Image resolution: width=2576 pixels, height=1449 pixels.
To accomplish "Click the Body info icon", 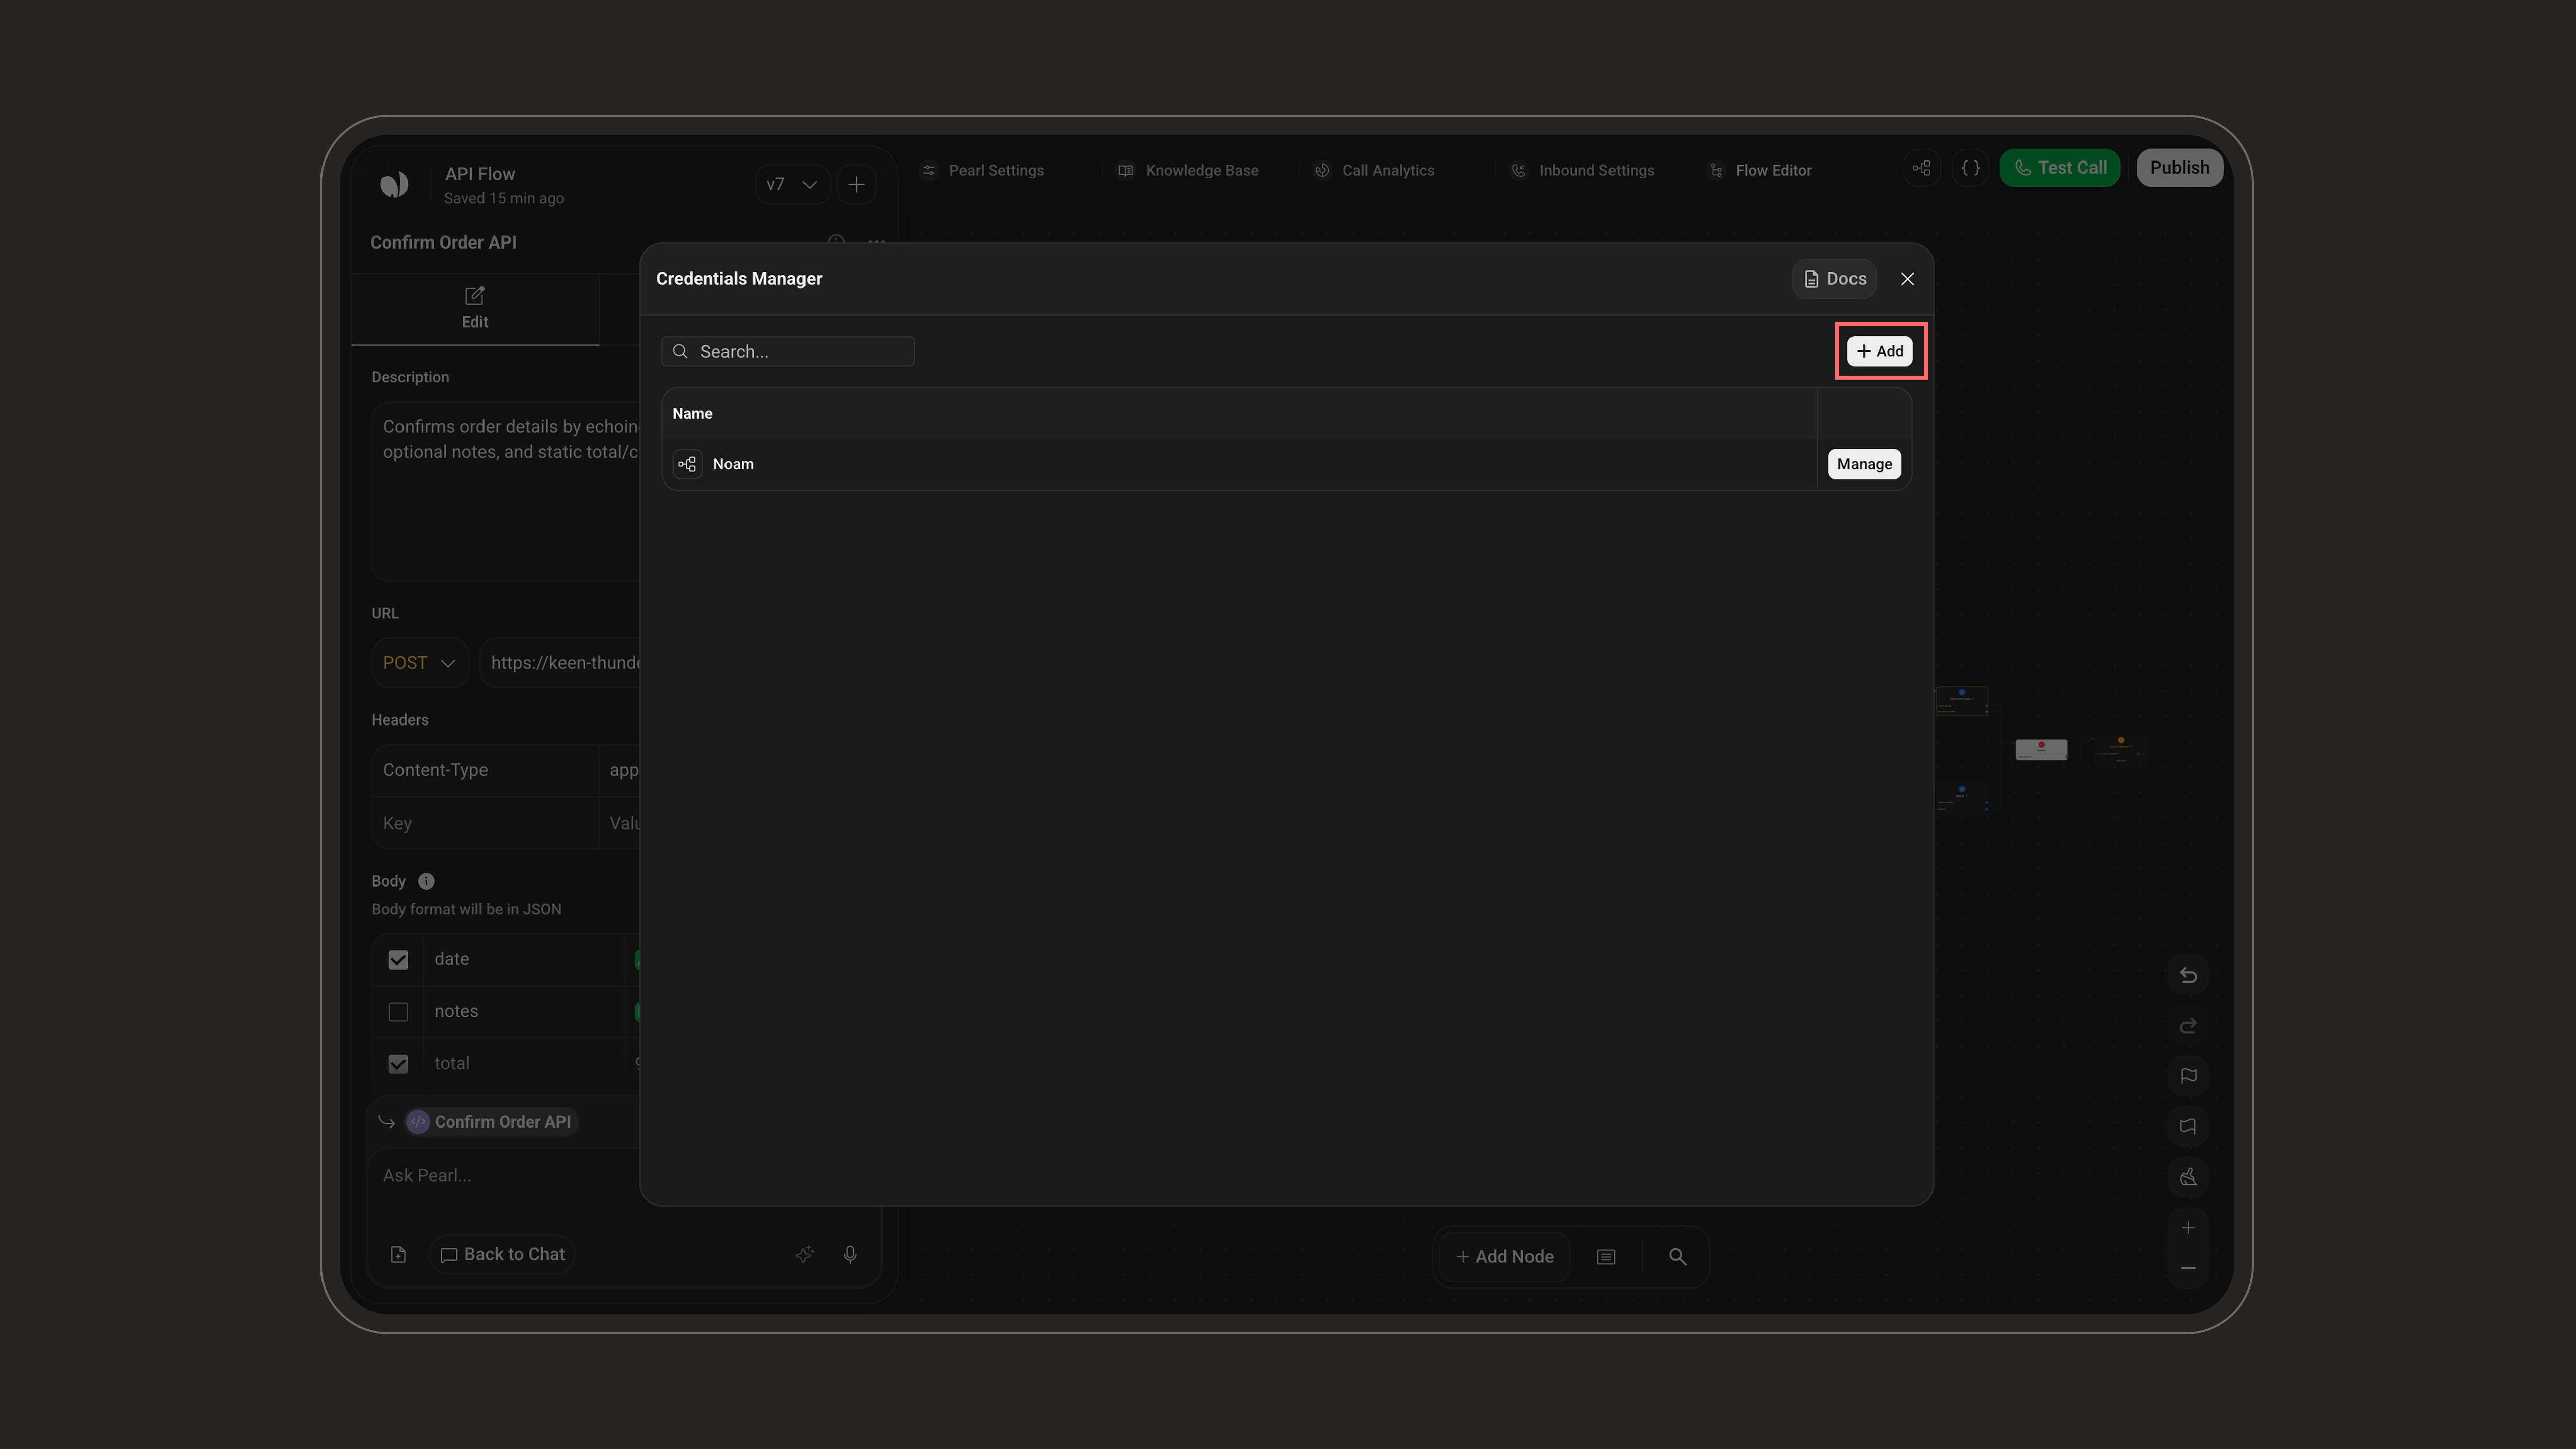I will pos(426,881).
